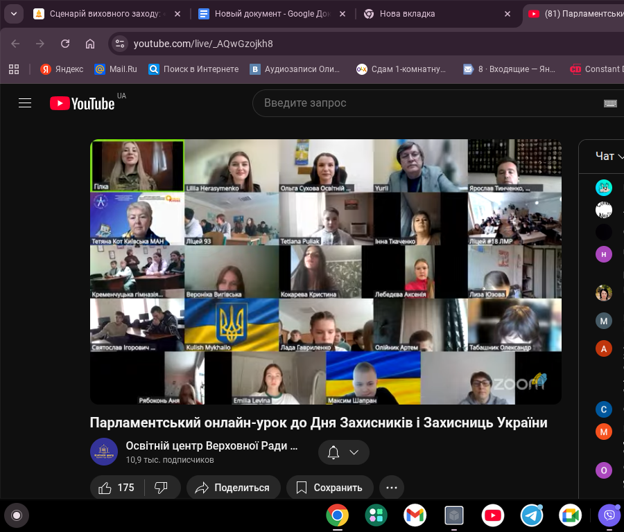Screen dimensions: 624x532
Task: Open the YouTube hamburger guide menu
Action: 25,103
